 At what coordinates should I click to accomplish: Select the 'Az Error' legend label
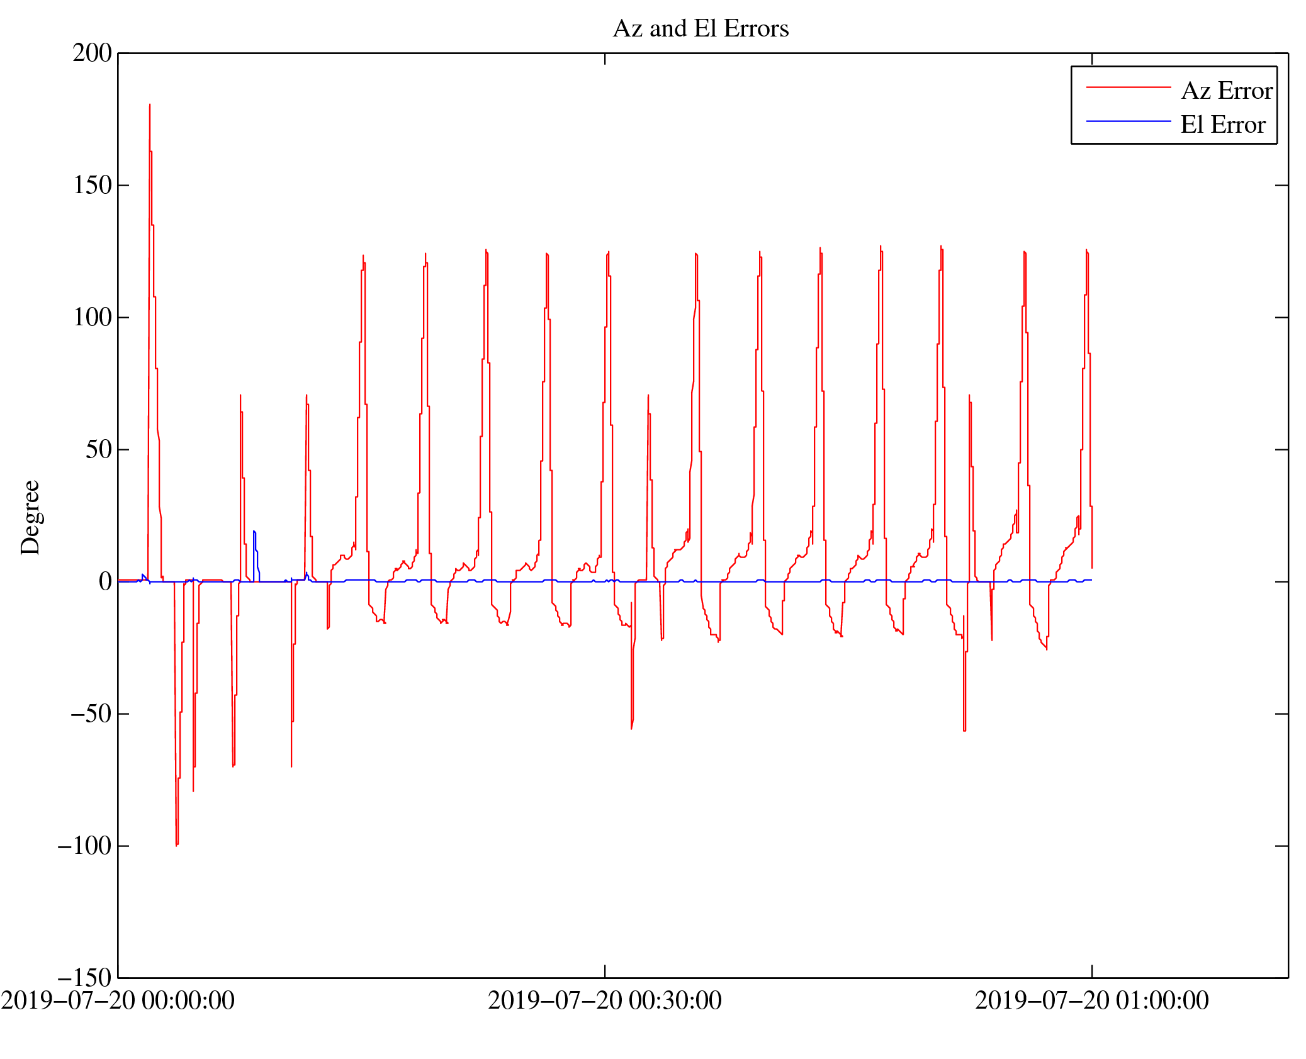[1226, 91]
